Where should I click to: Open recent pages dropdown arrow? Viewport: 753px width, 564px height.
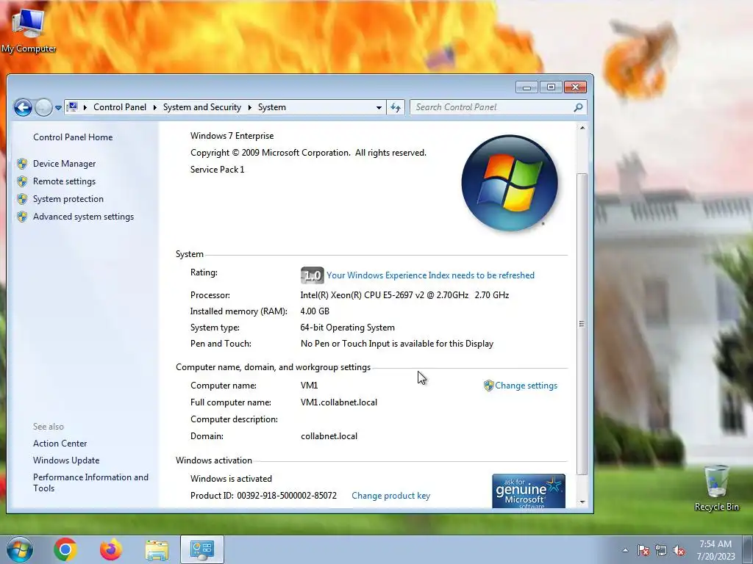click(x=58, y=108)
